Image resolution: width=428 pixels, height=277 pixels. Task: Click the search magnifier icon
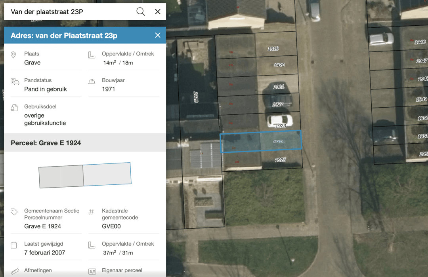tap(141, 12)
